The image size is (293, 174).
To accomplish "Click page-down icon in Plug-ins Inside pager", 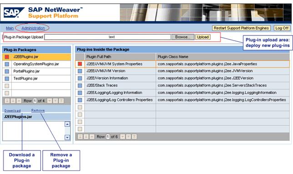I will (x=129, y=137).
